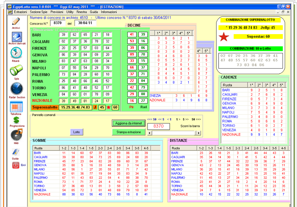The image size is (297, 207).
Task: Open the Previsioni menu
Action: (57, 12)
